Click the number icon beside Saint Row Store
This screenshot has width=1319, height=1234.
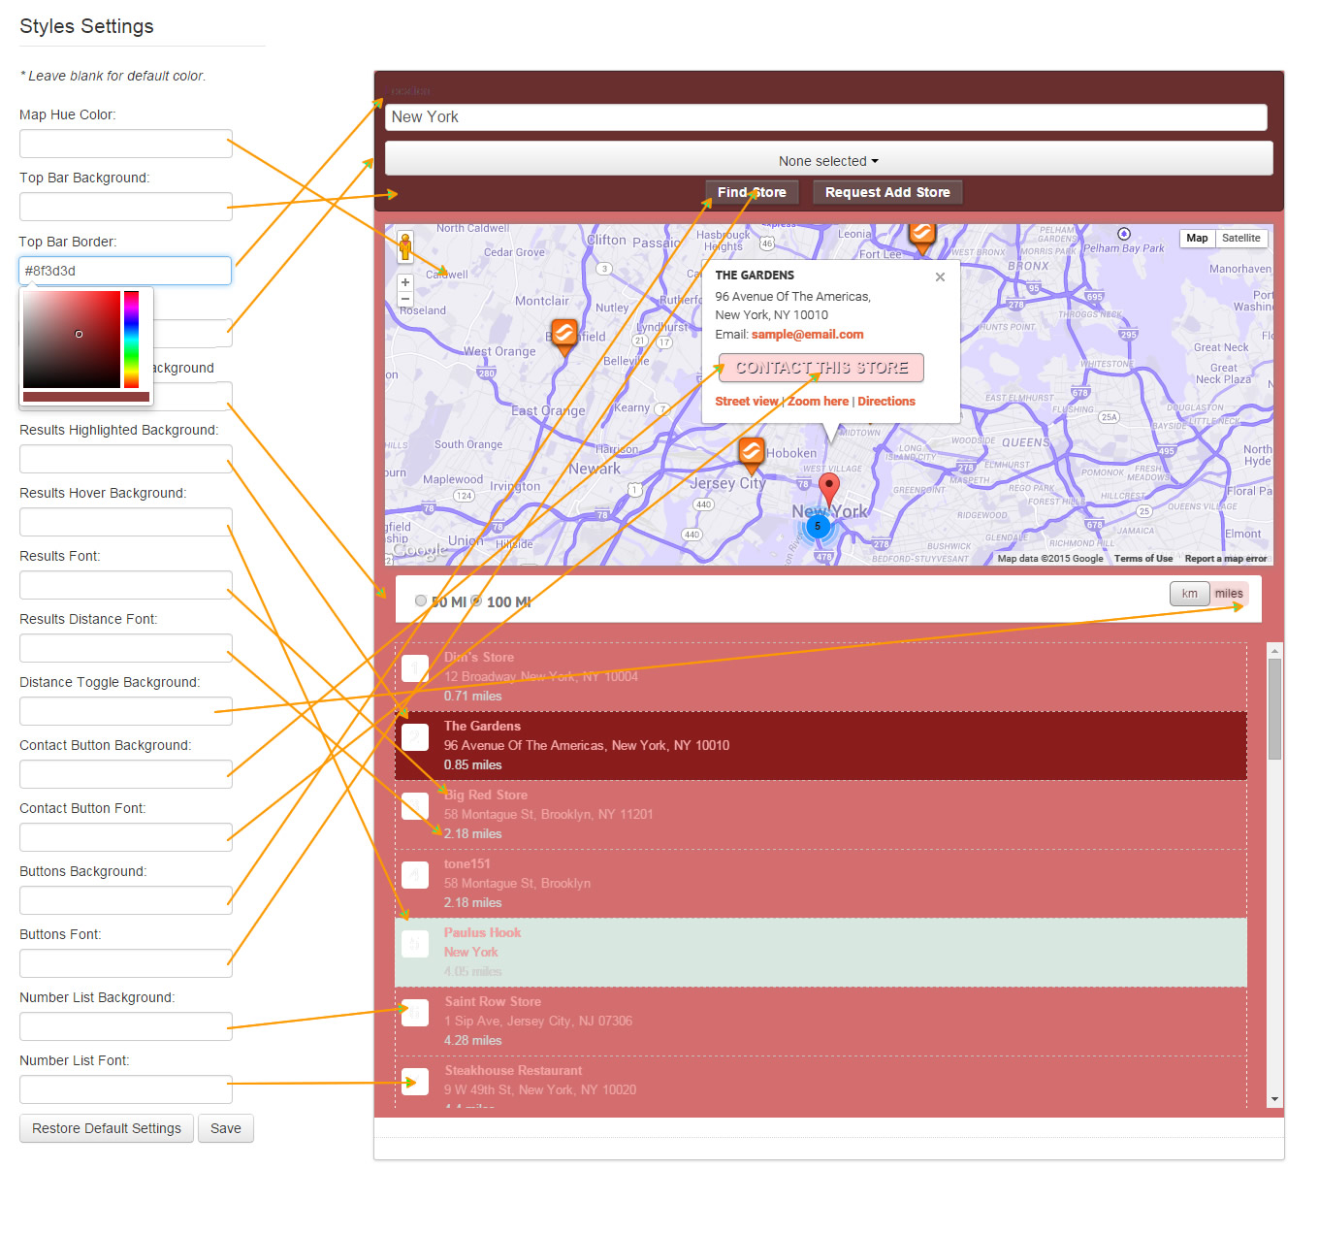tap(414, 1012)
